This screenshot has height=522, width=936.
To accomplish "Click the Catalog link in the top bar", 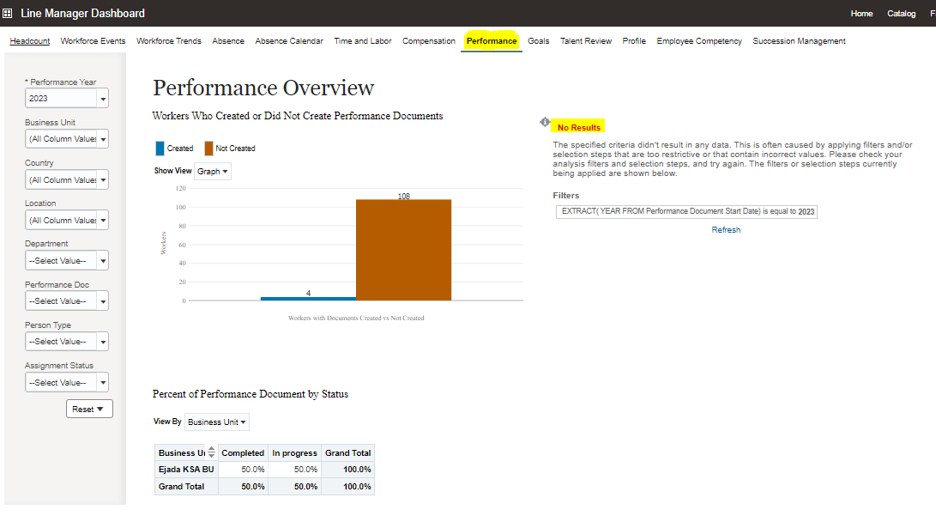I will tap(902, 13).
